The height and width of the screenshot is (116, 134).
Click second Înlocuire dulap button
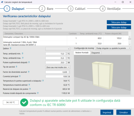119,27
